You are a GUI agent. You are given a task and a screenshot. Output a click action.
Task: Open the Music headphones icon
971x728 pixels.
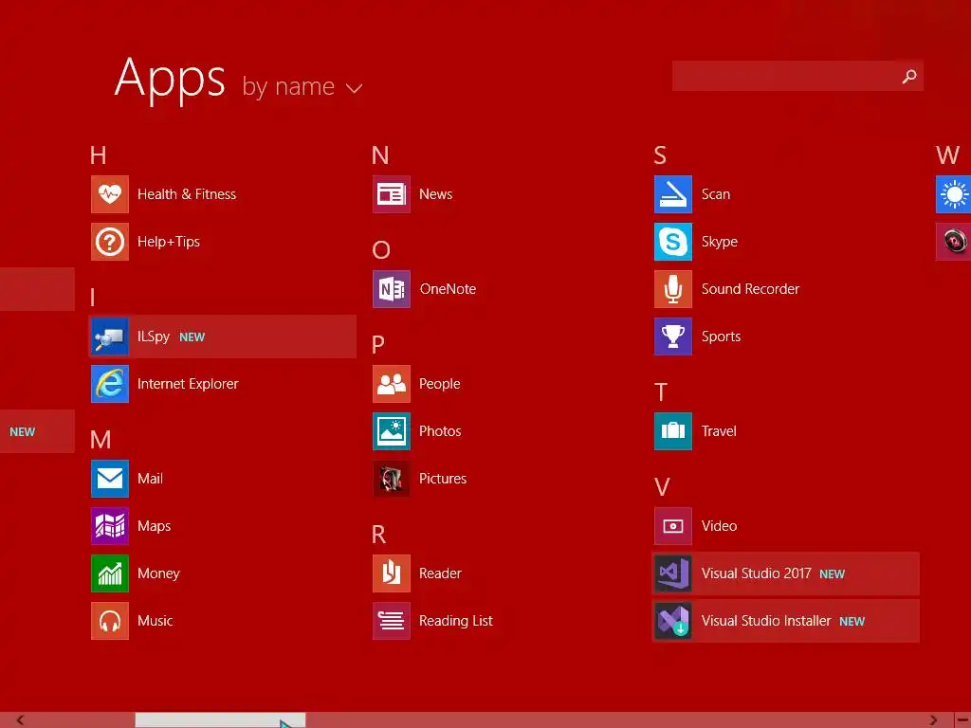(x=110, y=621)
